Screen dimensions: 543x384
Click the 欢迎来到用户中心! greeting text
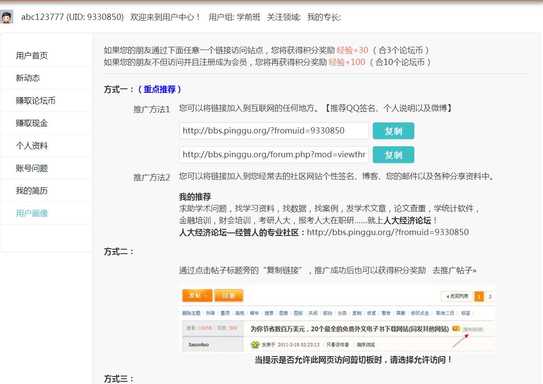pos(166,17)
